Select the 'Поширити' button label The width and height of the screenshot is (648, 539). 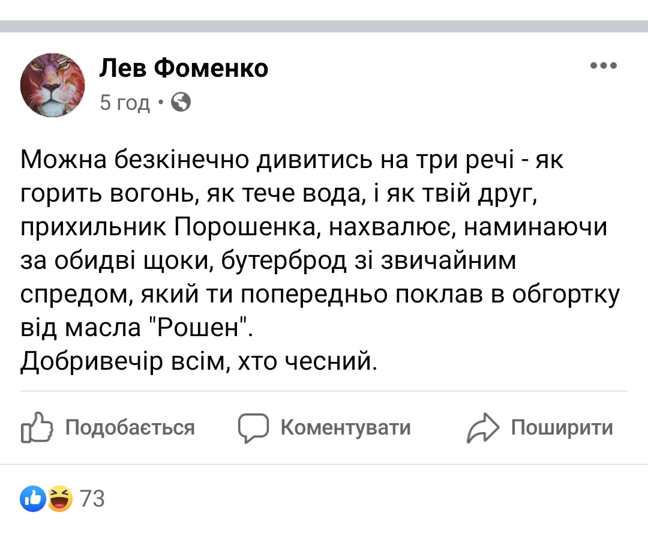(x=562, y=427)
